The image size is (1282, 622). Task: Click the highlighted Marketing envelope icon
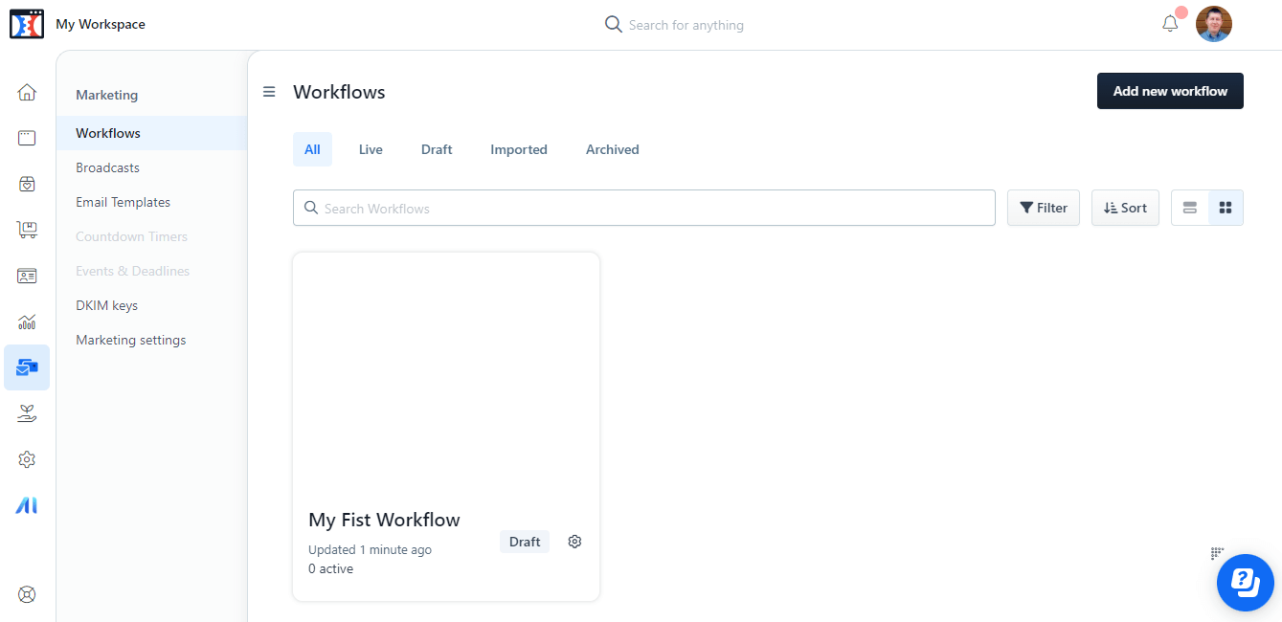[26, 367]
